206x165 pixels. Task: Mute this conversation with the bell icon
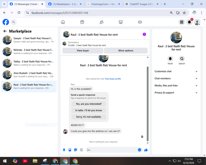click(x=170, y=59)
